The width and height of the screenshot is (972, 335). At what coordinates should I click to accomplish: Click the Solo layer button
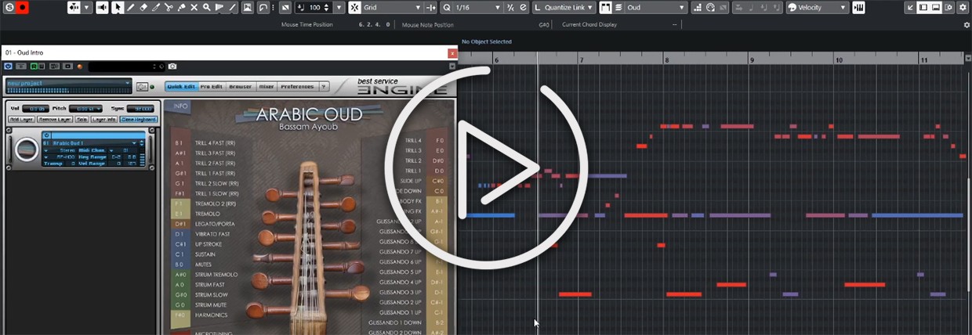click(82, 120)
